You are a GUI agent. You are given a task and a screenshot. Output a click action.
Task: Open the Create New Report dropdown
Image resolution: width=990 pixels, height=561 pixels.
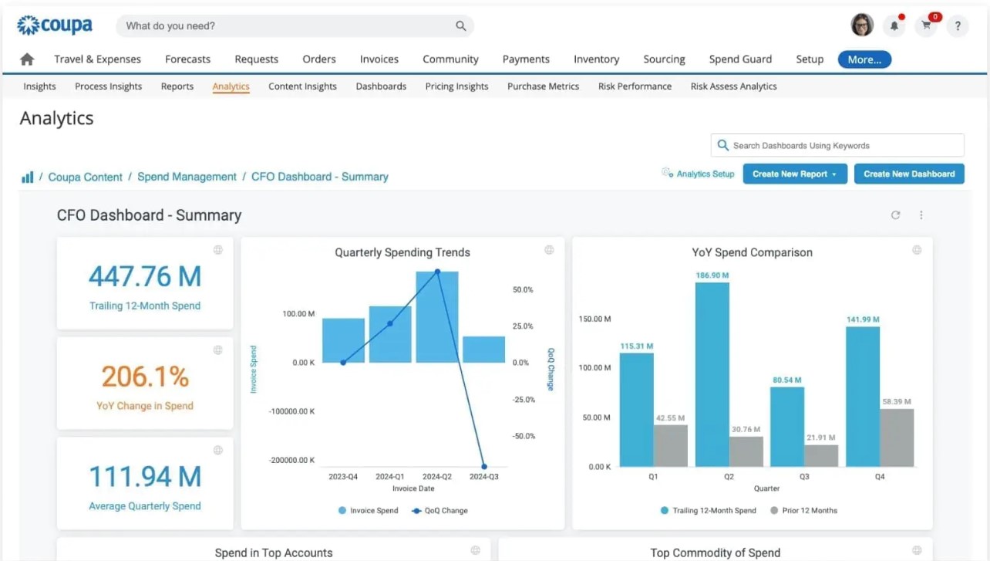click(x=794, y=174)
